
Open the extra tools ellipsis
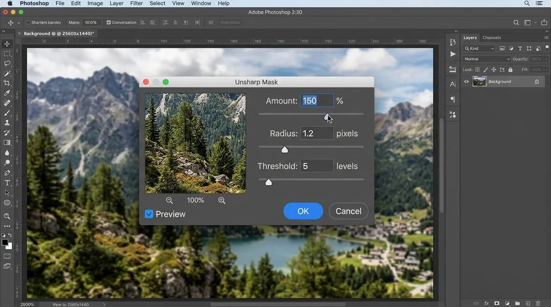click(7, 226)
